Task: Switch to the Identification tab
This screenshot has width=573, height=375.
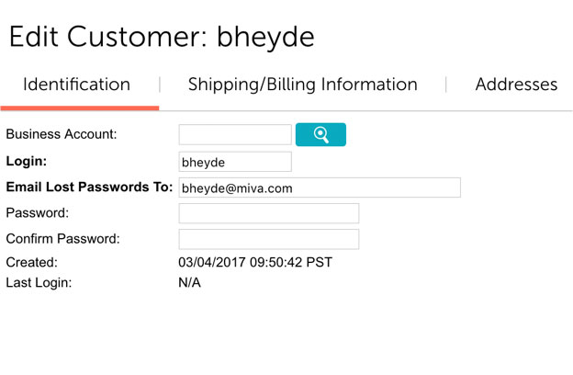Action: (76, 85)
